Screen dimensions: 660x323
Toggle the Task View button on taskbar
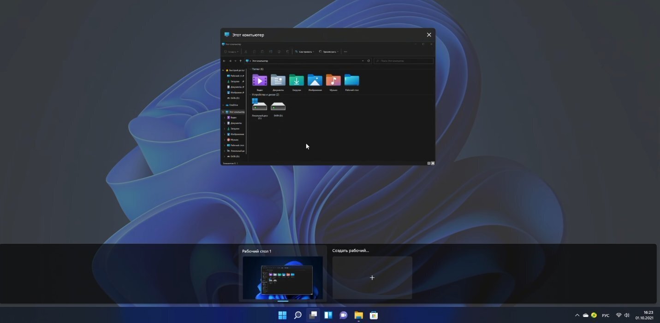coord(313,315)
